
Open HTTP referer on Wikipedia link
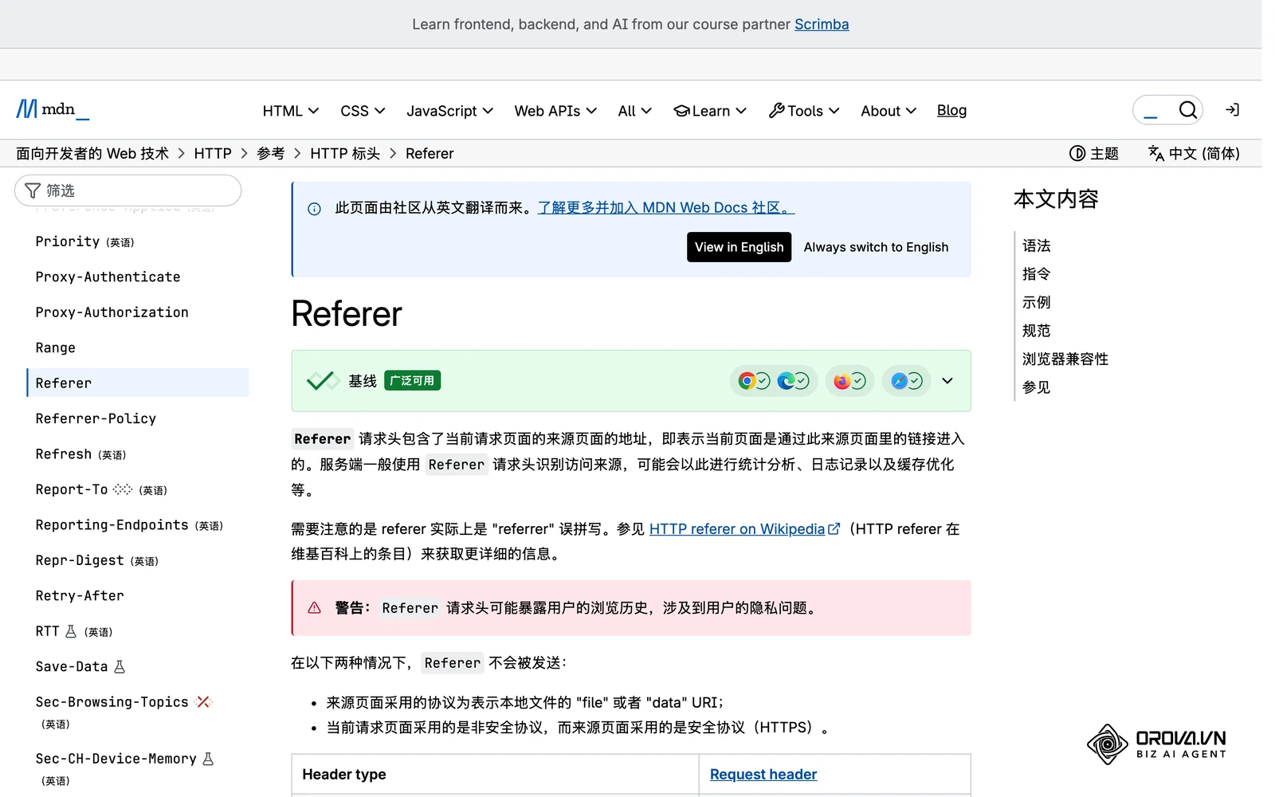coord(737,528)
